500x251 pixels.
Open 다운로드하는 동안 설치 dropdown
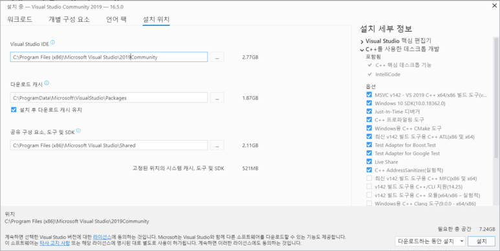(x=430, y=241)
